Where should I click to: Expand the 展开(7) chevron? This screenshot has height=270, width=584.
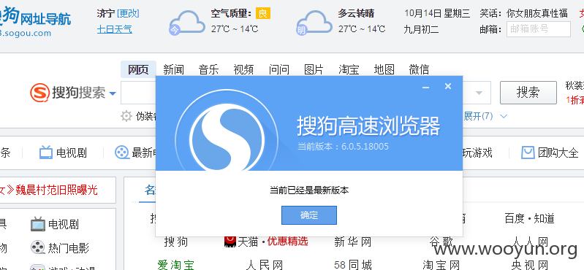pos(504,117)
